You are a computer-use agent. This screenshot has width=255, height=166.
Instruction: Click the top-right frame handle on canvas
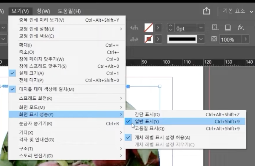click(x=160, y=86)
